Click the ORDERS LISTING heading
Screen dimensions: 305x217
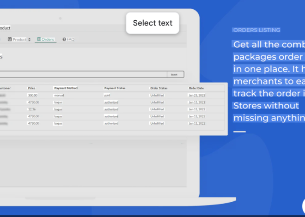coord(256,30)
